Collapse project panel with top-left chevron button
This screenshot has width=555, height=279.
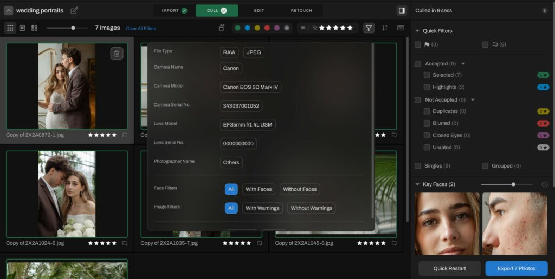(x=9, y=11)
